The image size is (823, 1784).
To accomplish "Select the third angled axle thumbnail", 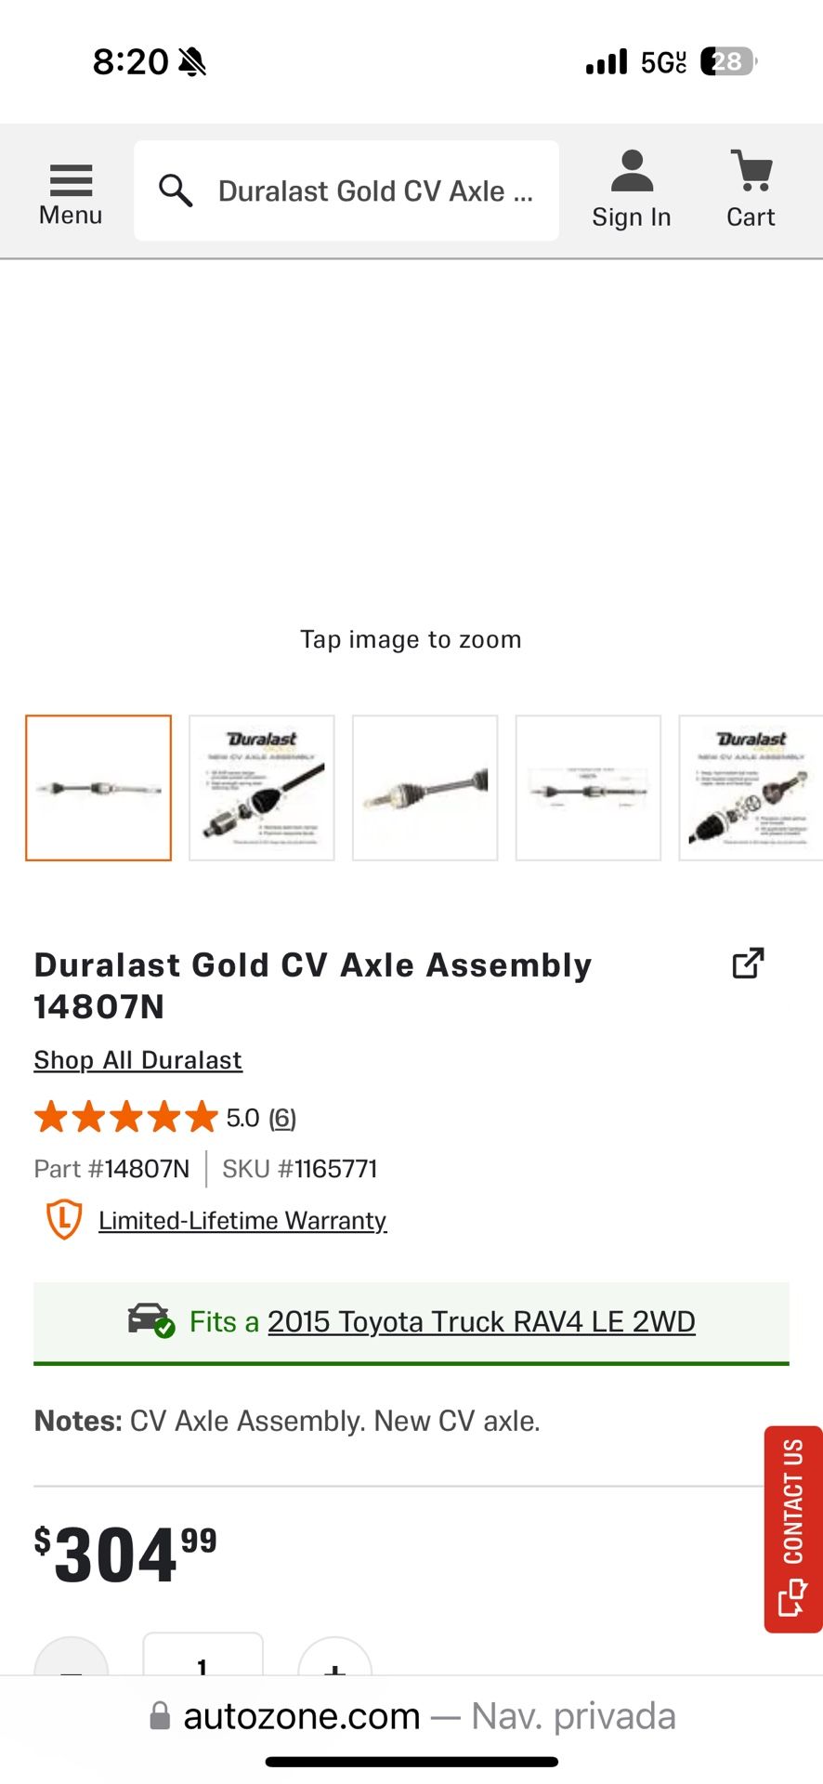I will [425, 788].
